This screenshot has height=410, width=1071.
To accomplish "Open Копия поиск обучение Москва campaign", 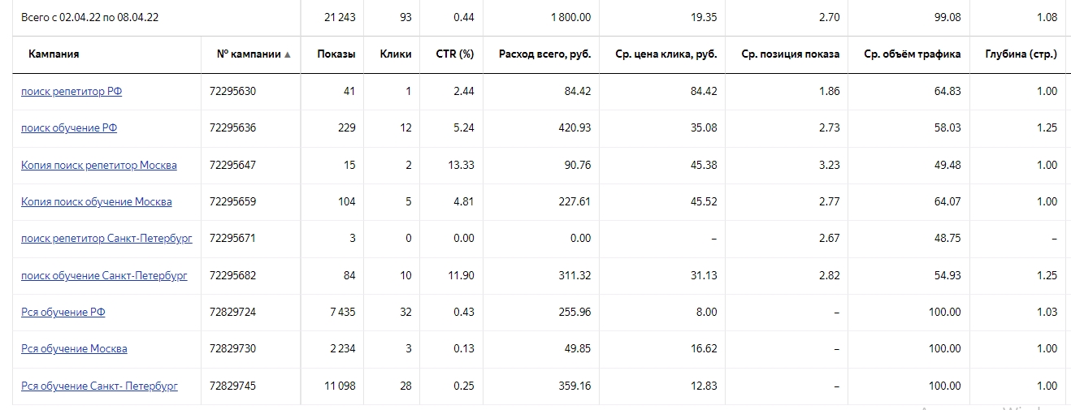I will (x=97, y=201).
